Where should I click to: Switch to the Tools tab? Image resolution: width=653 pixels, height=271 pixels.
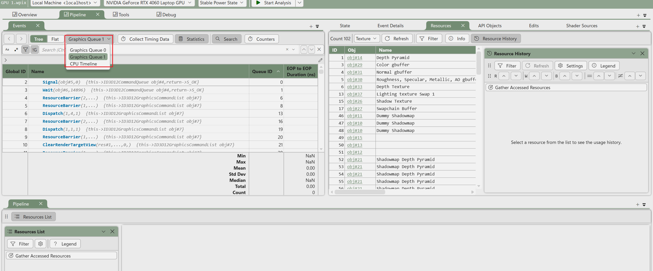click(121, 15)
